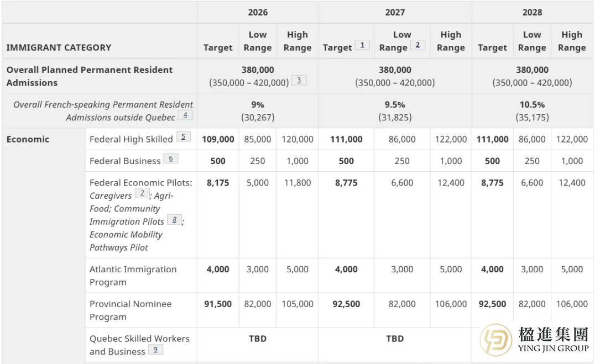595x364 pixels.
Task: Click the 91,500 Provincial Nominee target cell
Action: (x=218, y=304)
